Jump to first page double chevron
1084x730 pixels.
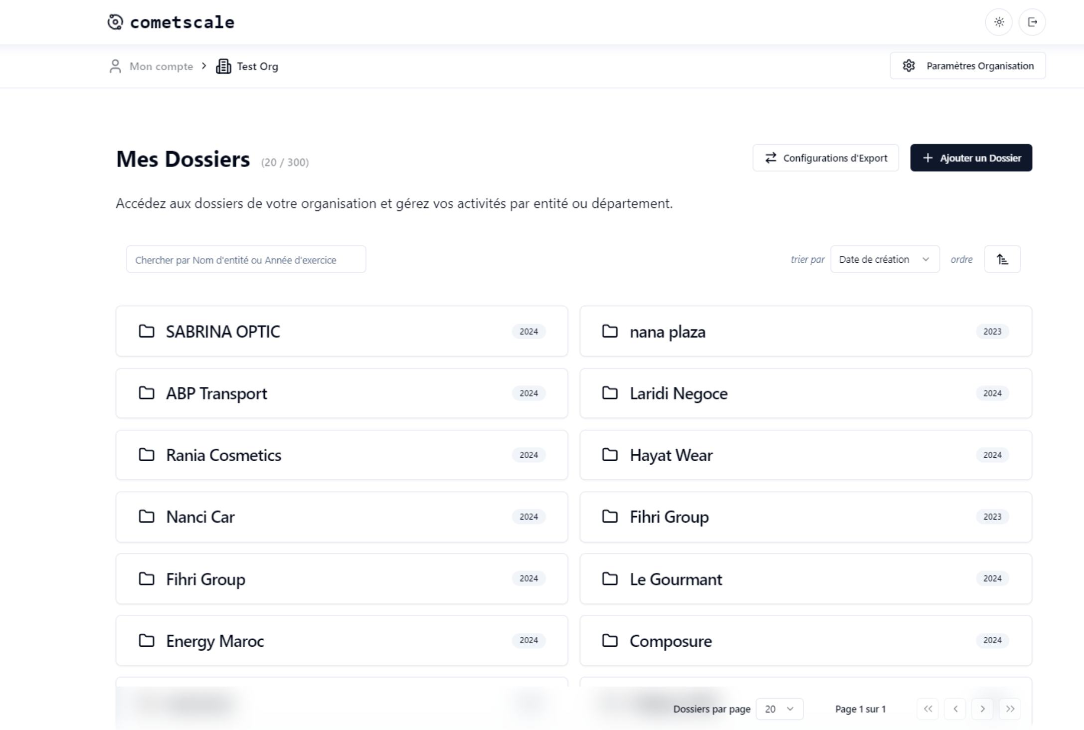[927, 709]
